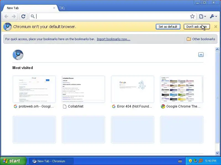The height and width of the screenshot is (165, 221).
Task: Click Don't ask again button
Action: click(197, 27)
